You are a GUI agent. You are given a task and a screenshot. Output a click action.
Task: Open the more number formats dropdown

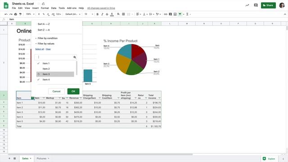point(58,14)
